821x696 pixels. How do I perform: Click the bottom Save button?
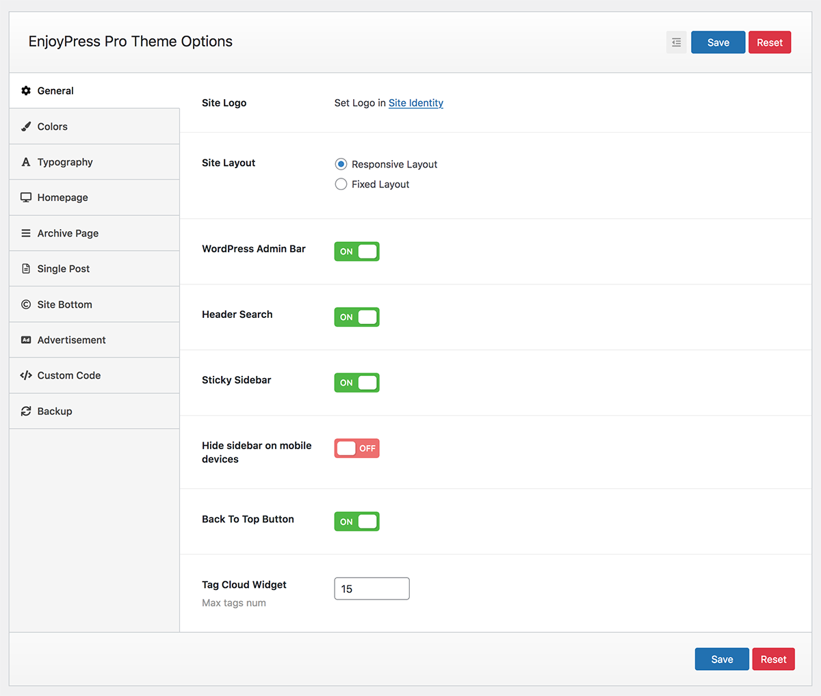coord(721,658)
